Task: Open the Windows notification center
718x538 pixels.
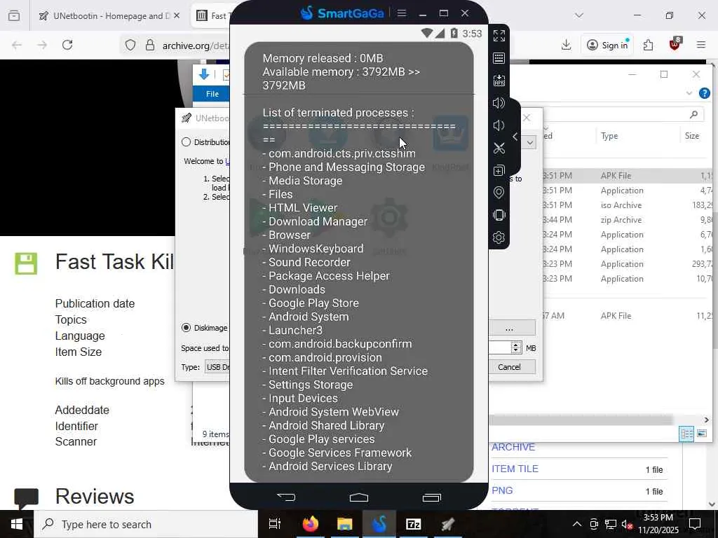Action: [695, 524]
